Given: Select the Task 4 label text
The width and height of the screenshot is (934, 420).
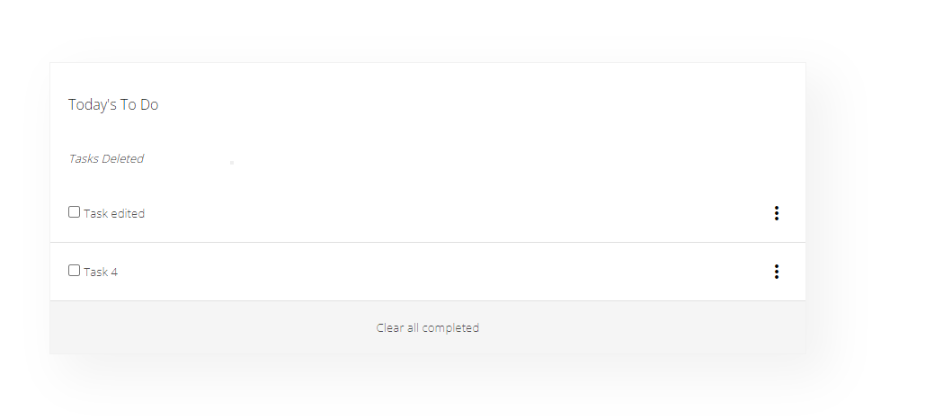Looking at the screenshot, I should (101, 273).
